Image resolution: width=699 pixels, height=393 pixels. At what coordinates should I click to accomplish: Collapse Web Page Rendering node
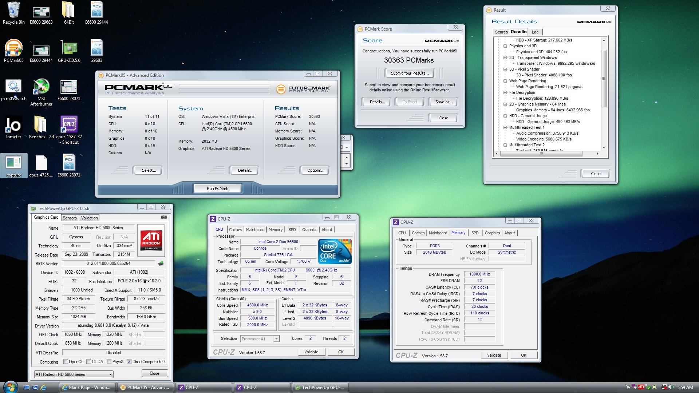coord(505,81)
